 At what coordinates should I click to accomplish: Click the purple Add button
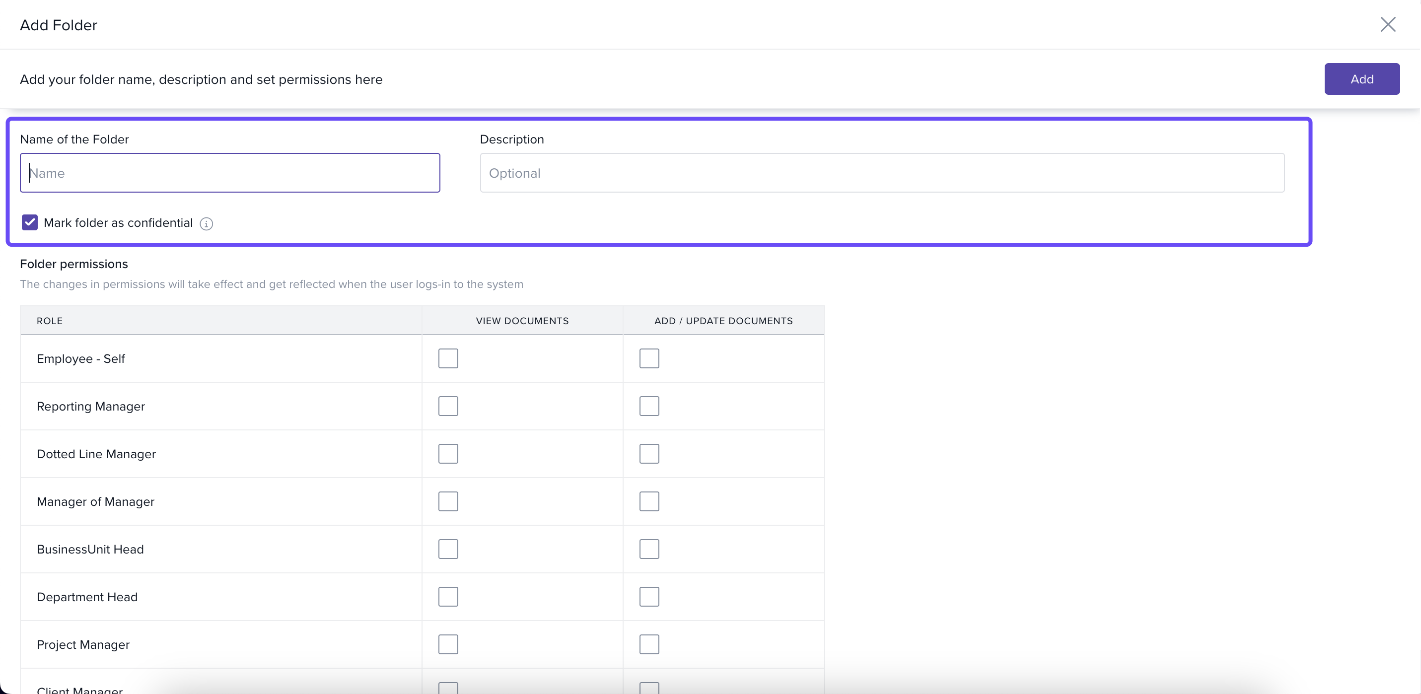pos(1361,79)
